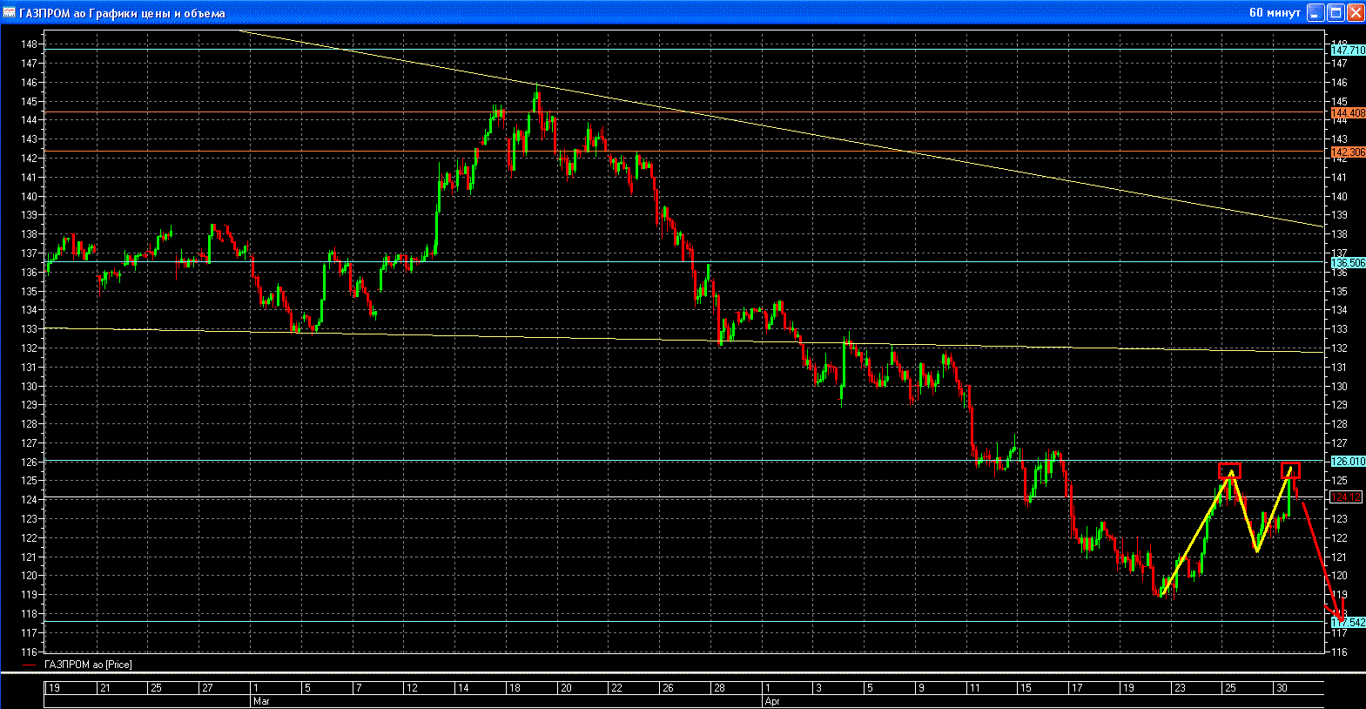The height and width of the screenshot is (709, 1366).
Task: Select the 144.408 orange price level label
Action: pos(1348,113)
